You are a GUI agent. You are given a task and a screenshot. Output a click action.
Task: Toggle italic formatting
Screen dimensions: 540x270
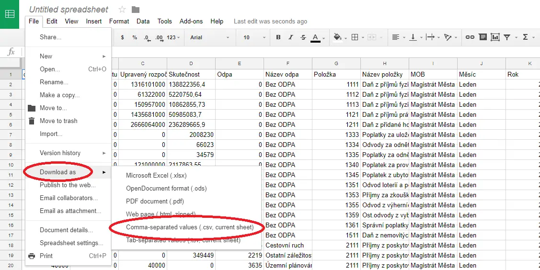291,37
